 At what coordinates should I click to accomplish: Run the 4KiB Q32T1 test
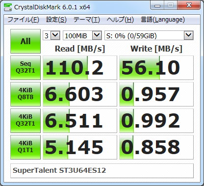(x=25, y=121)
